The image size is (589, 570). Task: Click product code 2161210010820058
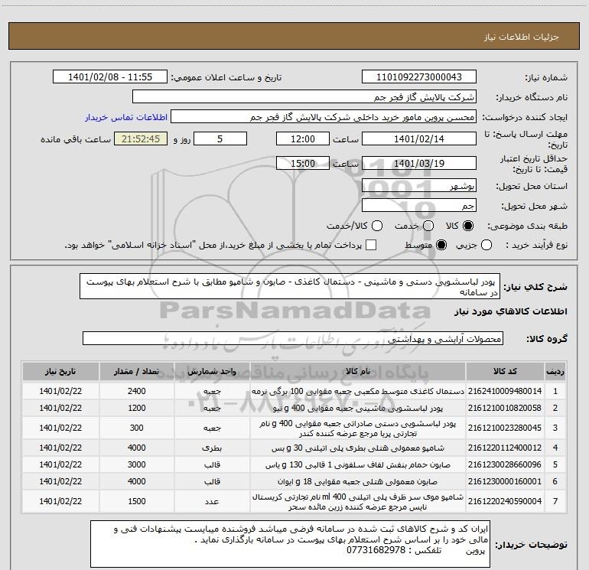[x=505, y=408]
